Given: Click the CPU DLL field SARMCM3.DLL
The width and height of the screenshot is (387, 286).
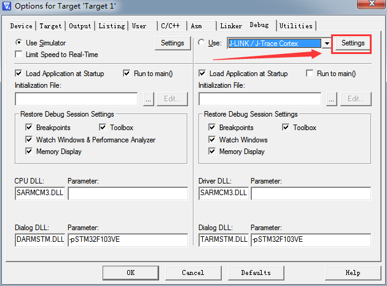Looking at the screenshot, I should coord(40,193).
